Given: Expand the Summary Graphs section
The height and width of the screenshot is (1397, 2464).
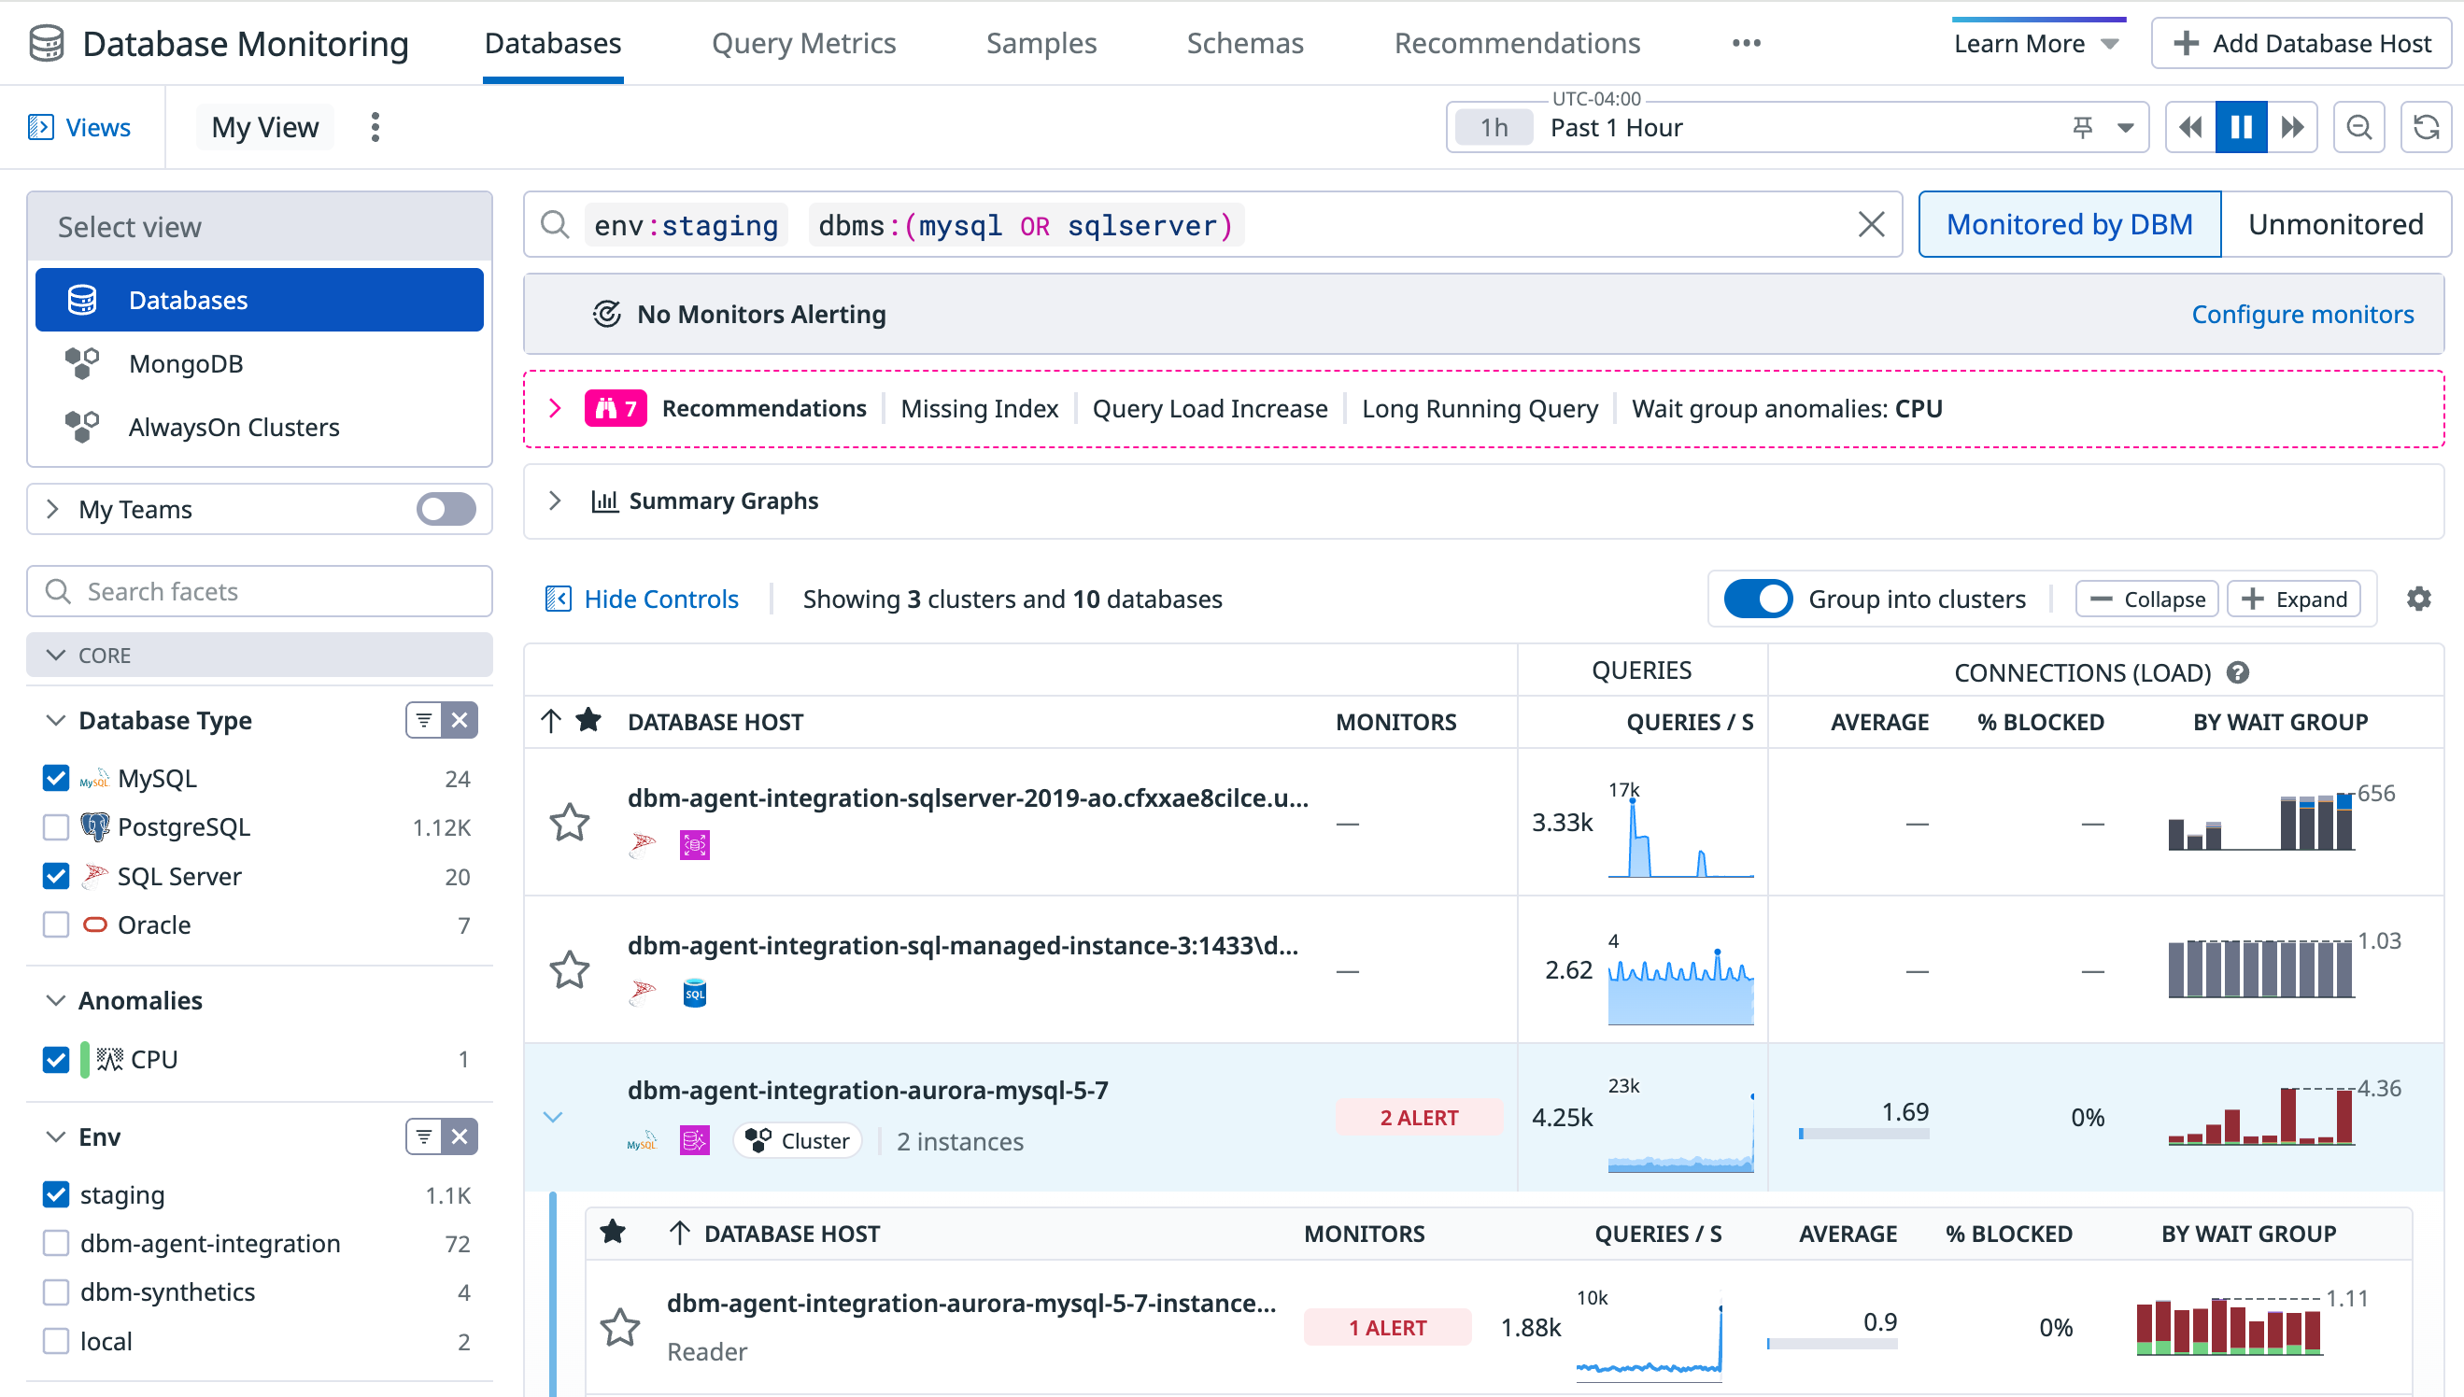Looking at the screenshot, I should 555,501.
